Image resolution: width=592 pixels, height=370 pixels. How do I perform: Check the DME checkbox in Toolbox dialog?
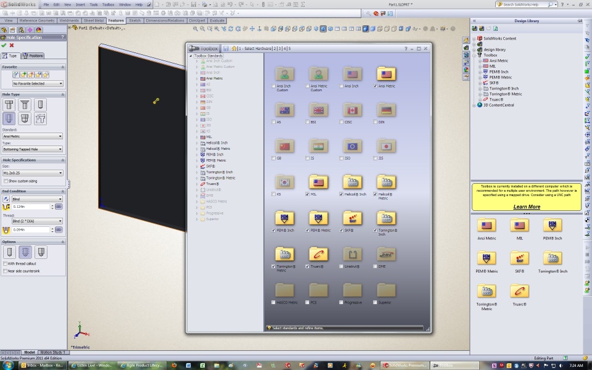(376, 266)
